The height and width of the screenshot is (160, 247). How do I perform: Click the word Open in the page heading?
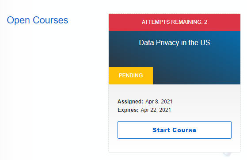[18, 20]
